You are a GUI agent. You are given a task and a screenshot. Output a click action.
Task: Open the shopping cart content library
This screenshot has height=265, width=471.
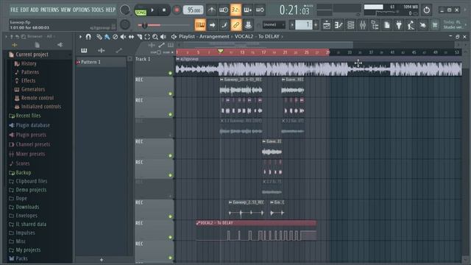(435, 25)
